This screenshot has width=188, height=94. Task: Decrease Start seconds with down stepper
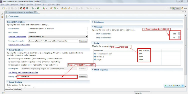click(x=179, y=34)
